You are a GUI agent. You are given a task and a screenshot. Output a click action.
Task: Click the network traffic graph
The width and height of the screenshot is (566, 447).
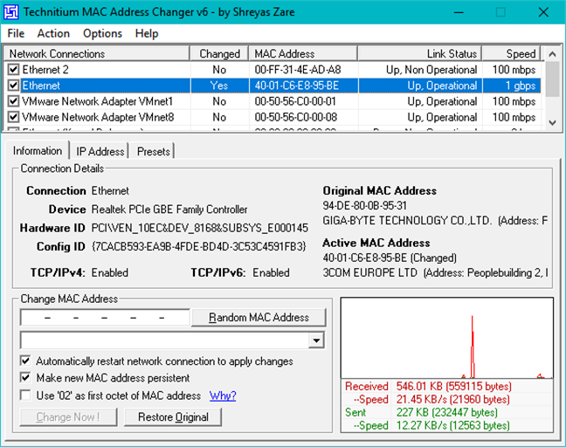(447, 338)
